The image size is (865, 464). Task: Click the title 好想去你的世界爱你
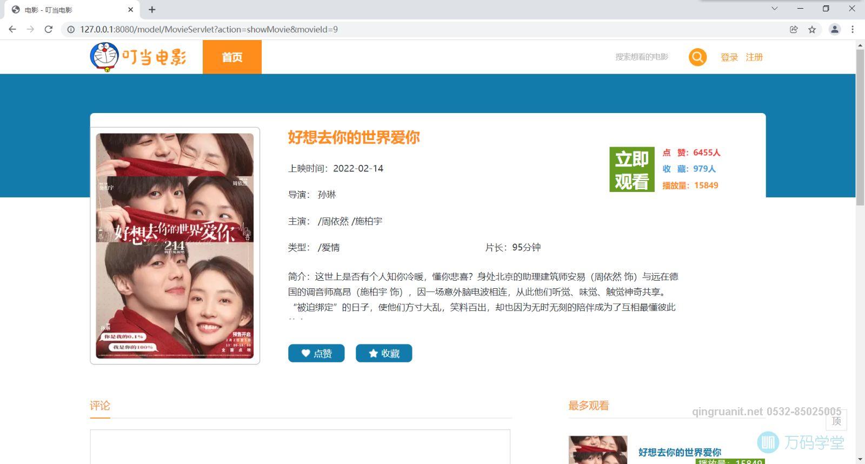(354, 137)
